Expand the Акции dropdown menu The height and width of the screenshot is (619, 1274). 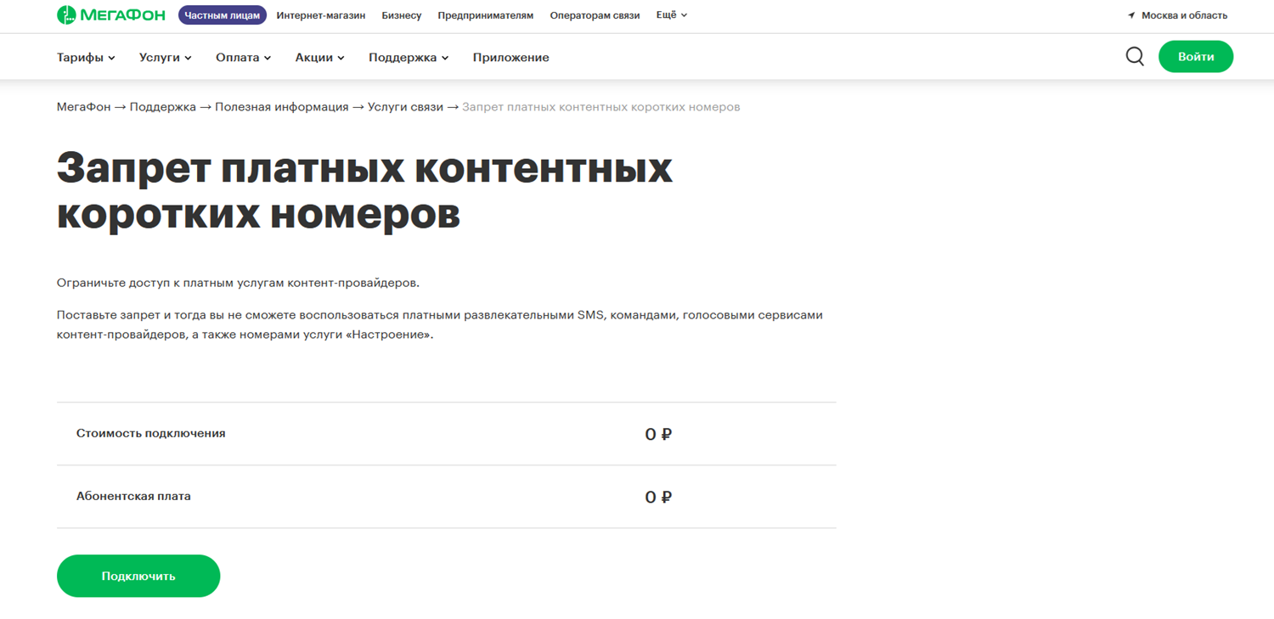coord(320,58)
